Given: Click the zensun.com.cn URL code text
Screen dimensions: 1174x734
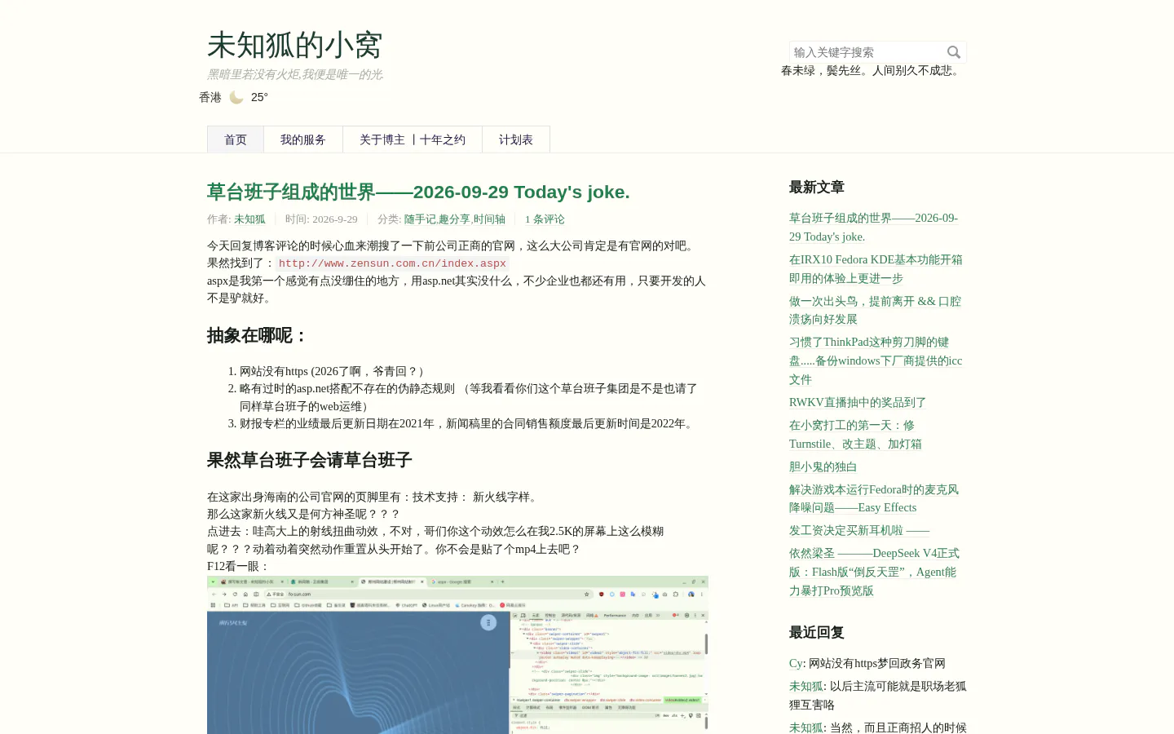Looking at the screenshot, I should point(392,263).
